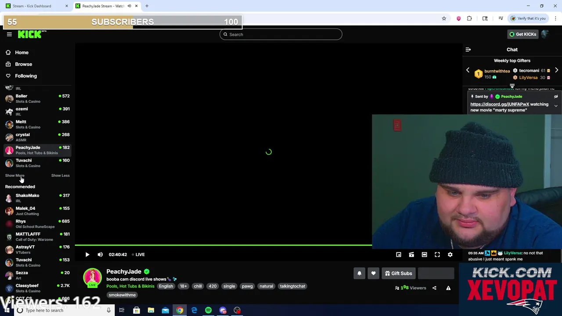Screen dimensions: 562x316
Task: Click the video progress bar
Action: 223,245
